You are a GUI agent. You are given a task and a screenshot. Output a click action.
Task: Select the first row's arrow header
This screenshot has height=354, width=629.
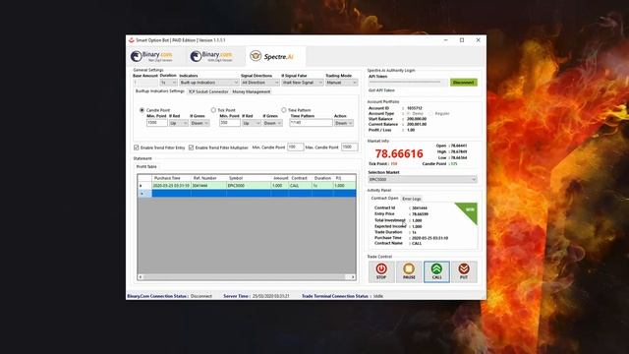click(x=144, y=186)
